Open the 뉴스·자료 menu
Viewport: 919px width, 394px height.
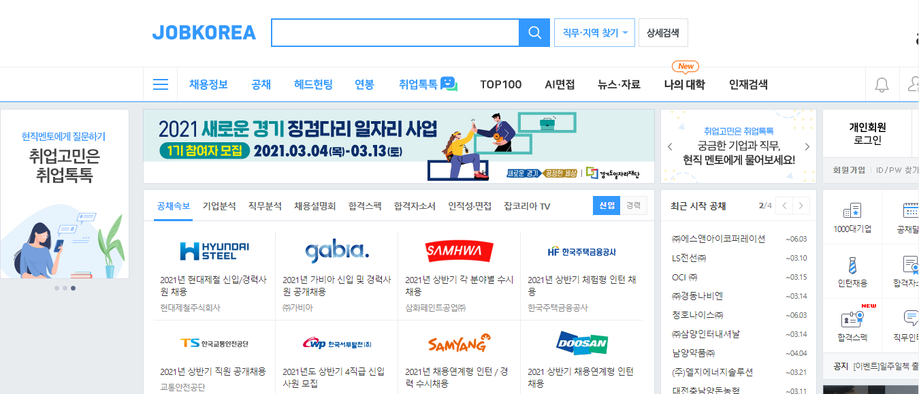click(619, 84)
